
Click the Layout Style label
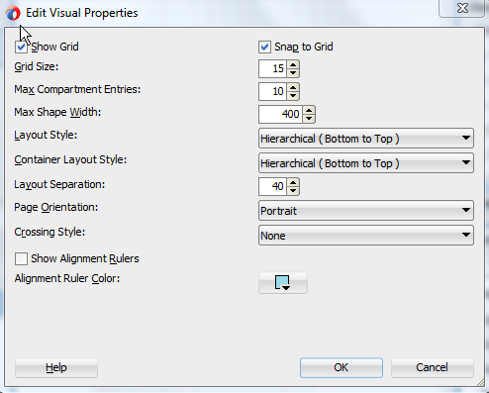(46, 136)
